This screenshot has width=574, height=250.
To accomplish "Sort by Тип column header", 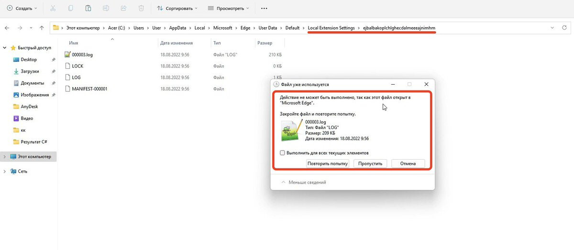I will (217, 43).
